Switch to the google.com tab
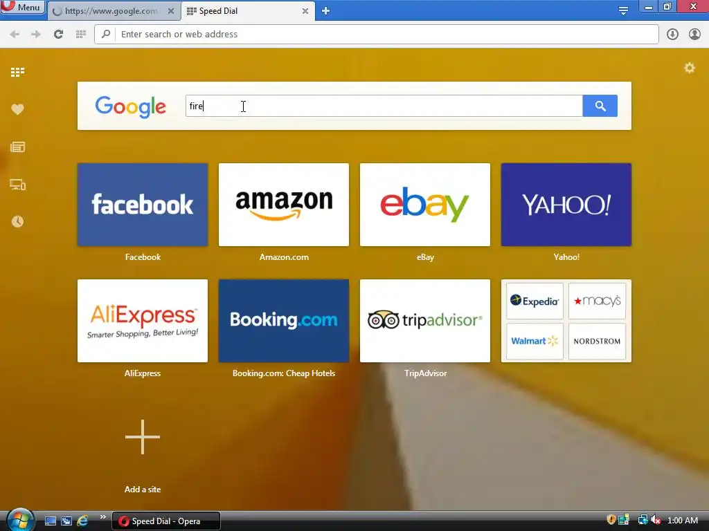The image size is (709, 531). (111, 11)
